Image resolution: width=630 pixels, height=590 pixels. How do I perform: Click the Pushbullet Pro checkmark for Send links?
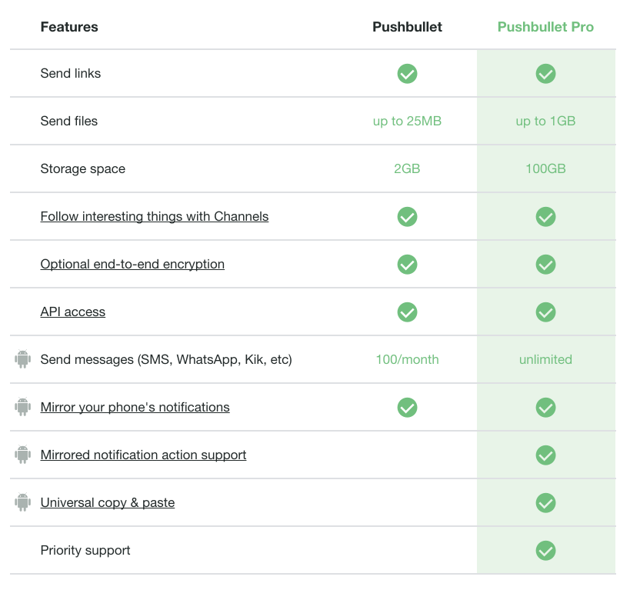point(545,74)
